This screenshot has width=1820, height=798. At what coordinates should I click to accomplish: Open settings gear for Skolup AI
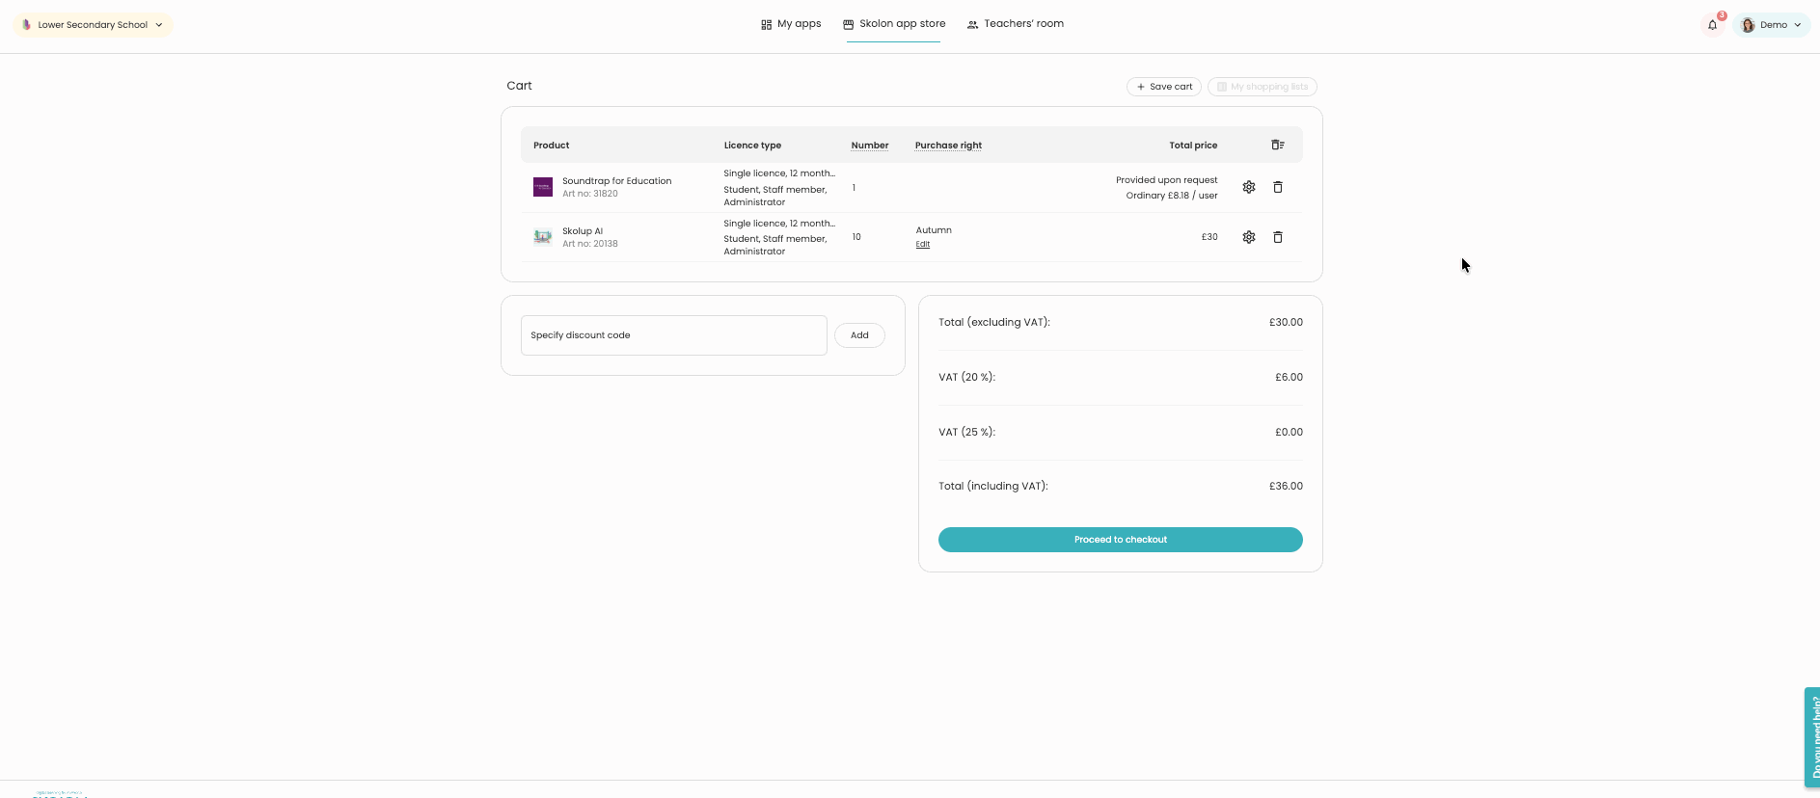(x=1248, y=237)
